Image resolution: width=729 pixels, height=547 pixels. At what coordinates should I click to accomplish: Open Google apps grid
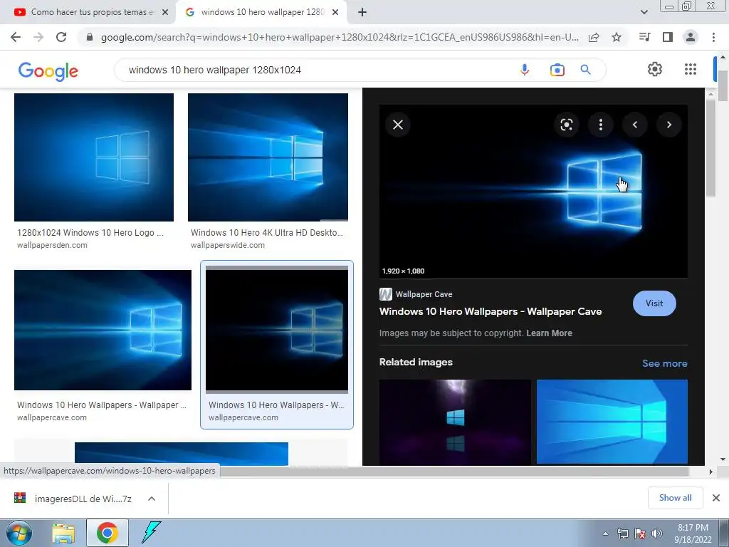[x=691, y=69]
